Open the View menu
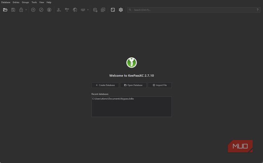 coord(41,2)
